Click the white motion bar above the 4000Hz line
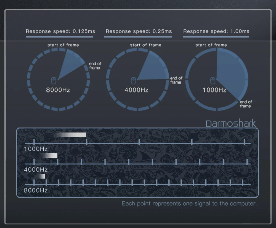This screenshot has height=228, width=276. click(x=50, y=155)
